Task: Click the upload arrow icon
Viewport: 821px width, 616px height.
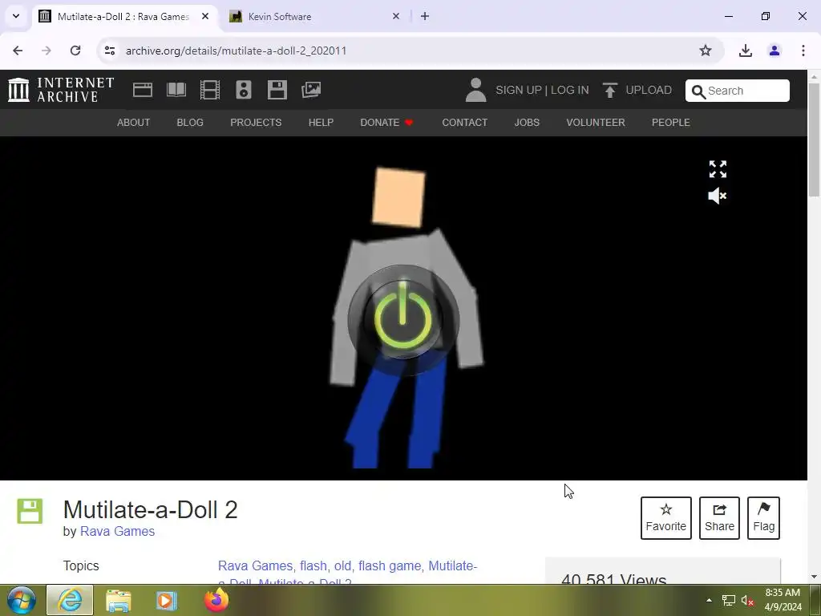Action: [609, 90]
